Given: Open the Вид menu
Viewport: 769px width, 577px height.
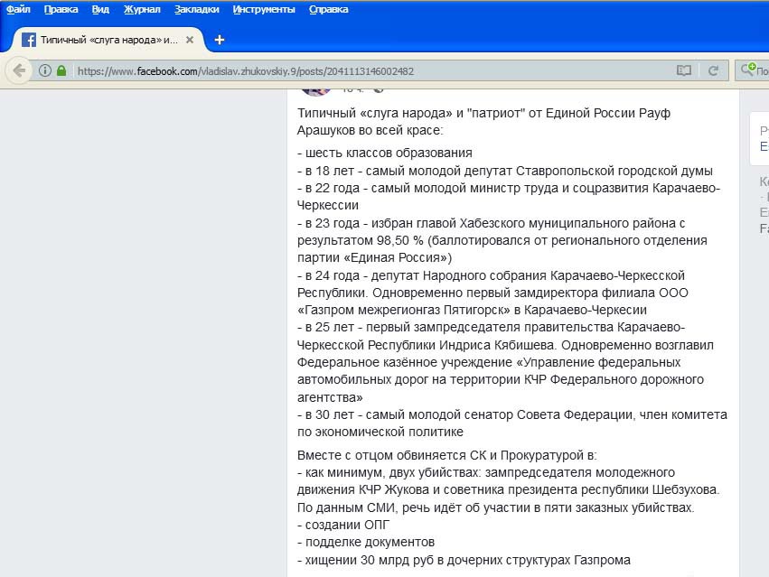Looking at the screenshot, I should click(x=100, y=9).
